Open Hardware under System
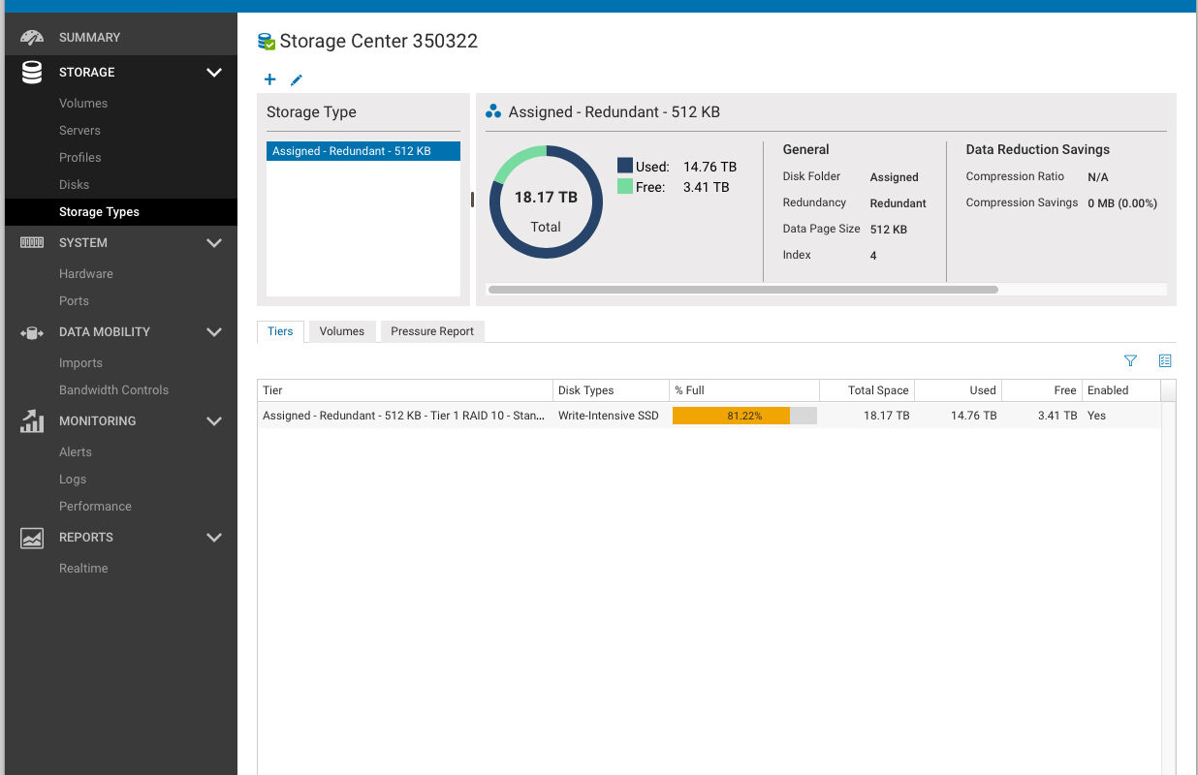This screenshot has height=775, width=1198. [x=86, y=274]
